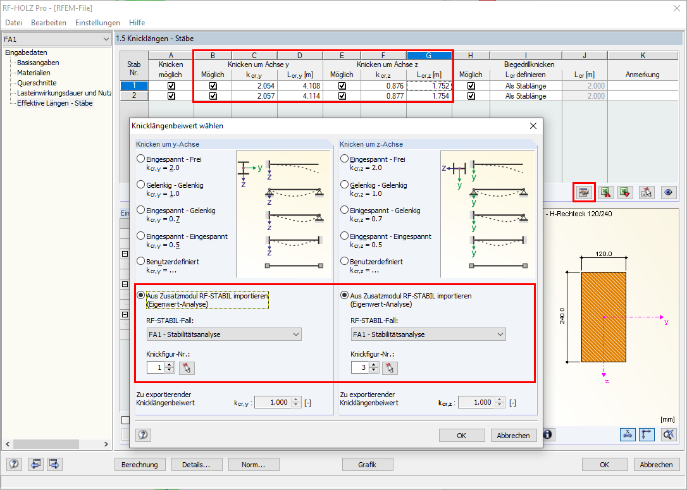Close the Knicklängenbeiwert wählen dialog
687x490 pixels.
pyautogui.click(x=533, y=126)
